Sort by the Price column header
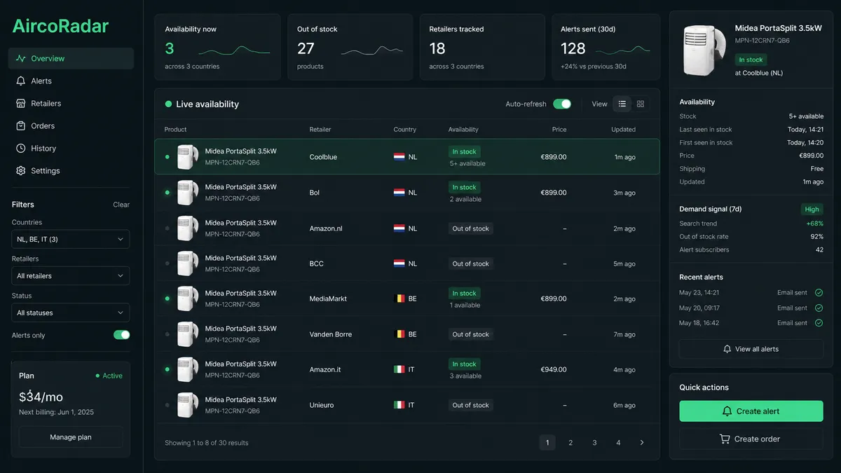This screenshot has height=473, width=841. pos(559,129)
